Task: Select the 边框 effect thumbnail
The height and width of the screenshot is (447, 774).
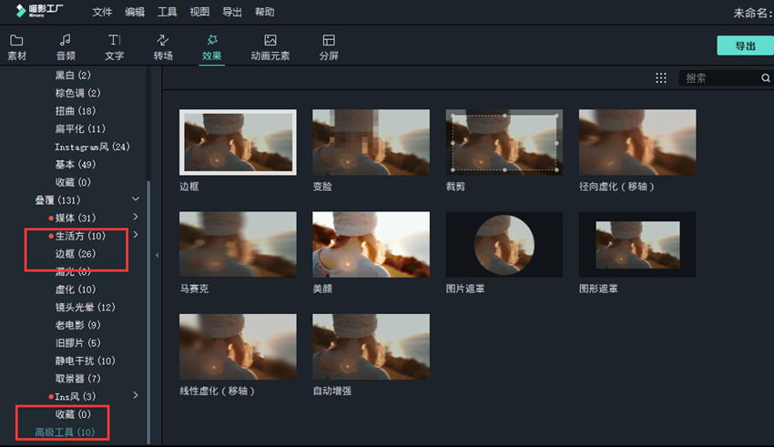Action: coord(238,142)
